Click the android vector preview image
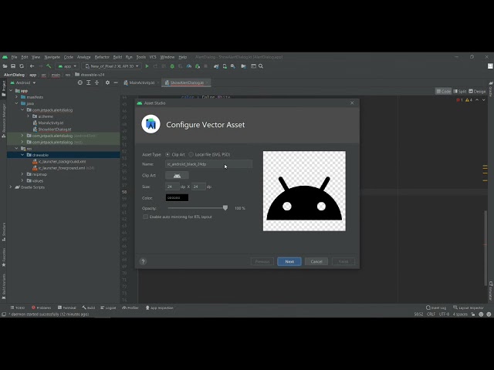 click(x=304, y=191)
